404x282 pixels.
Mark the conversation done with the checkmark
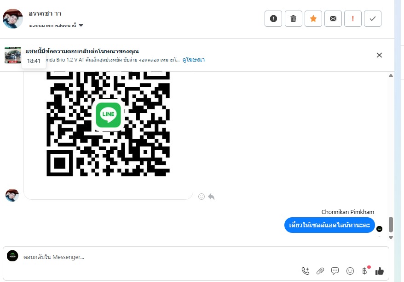point(373,18)
